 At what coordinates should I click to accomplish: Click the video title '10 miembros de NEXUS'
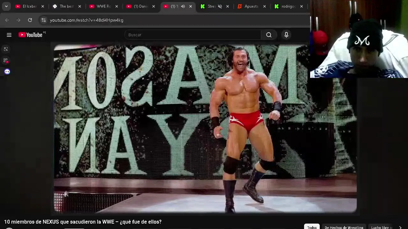[83, 222]
